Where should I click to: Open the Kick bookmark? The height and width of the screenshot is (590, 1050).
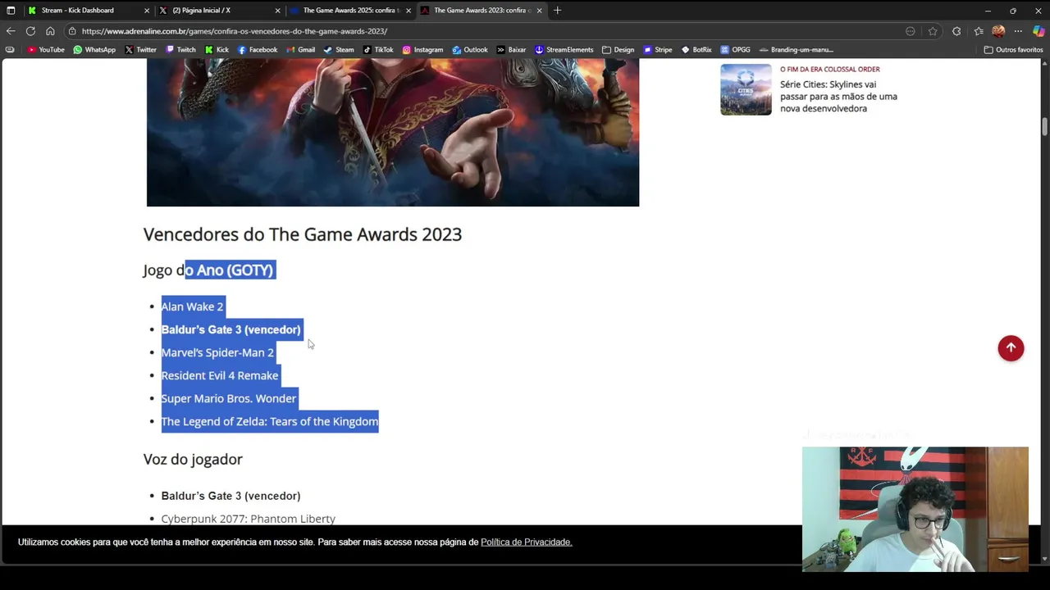coord(217,50)
